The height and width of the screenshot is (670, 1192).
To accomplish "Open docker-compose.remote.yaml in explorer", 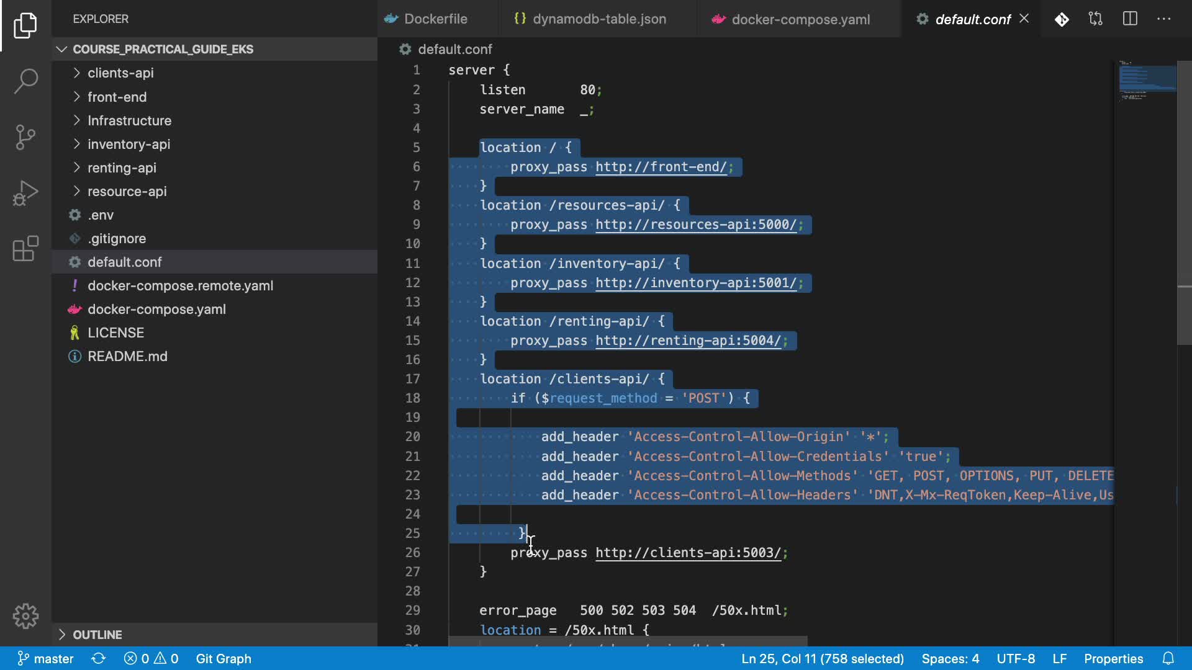I will 180,285.
